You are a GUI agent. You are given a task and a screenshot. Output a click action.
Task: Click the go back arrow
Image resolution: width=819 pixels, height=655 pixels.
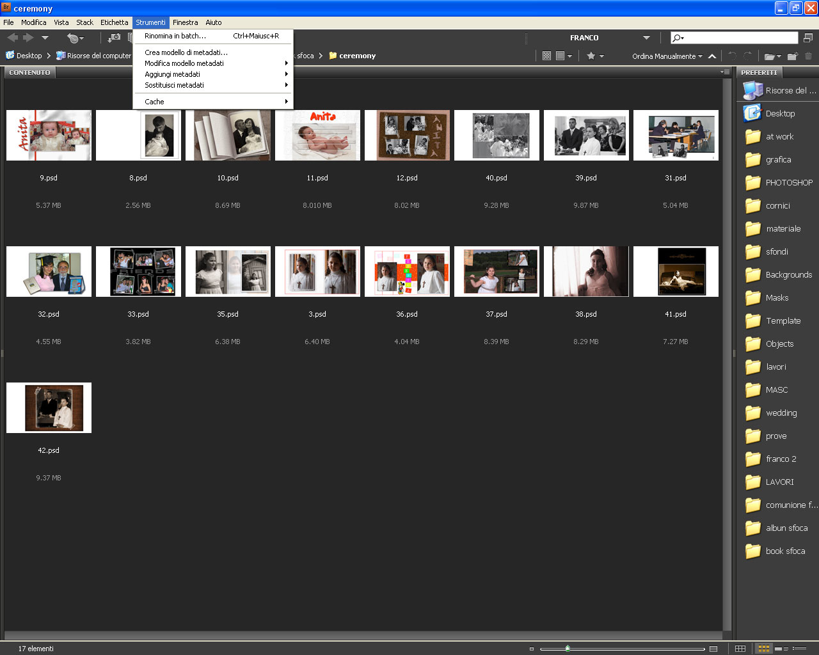point(12,38)
